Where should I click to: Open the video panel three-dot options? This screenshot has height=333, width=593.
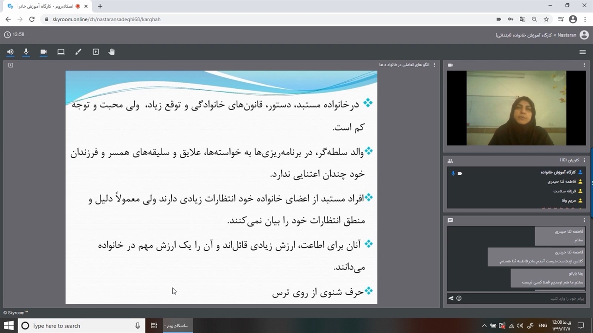(x=584, y=65)
